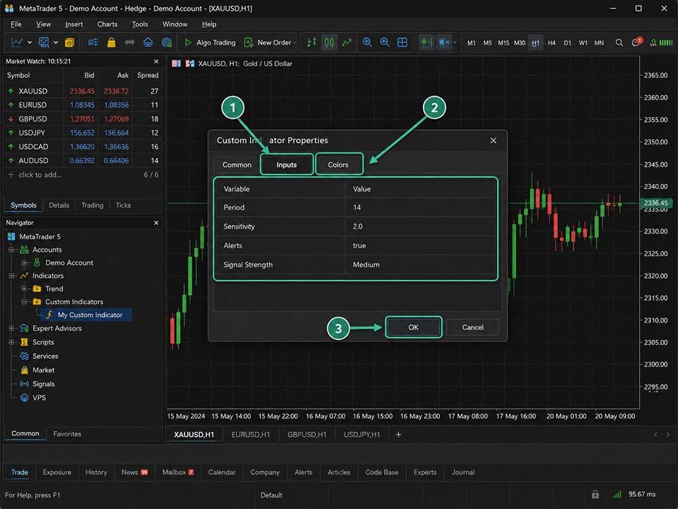This screenshot has width=678, height=509.
Task: Expand the Trend folder node
Action: [x=24, y=288]
